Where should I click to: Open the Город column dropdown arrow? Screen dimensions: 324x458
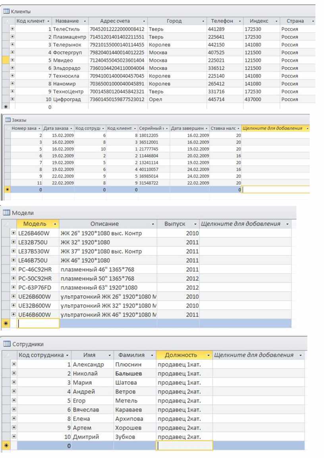(203, 21)
